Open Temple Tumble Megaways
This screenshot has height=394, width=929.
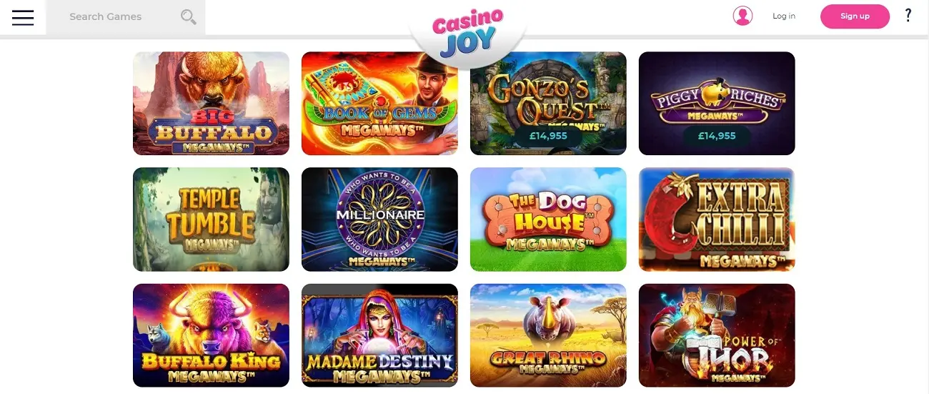(211, 220)
